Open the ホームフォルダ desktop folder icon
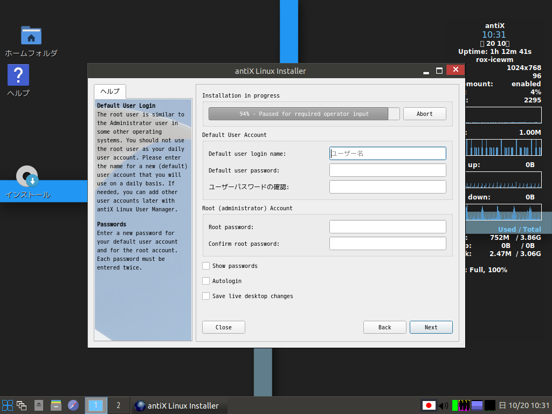 pyautogui.click(x=31, y=36)
